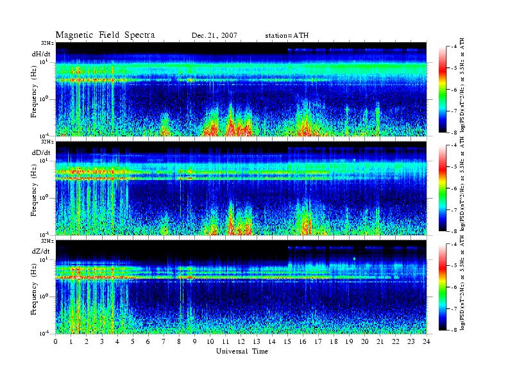
Task: Click hour tick label "12" on time axis
Action: coord(241,341)
